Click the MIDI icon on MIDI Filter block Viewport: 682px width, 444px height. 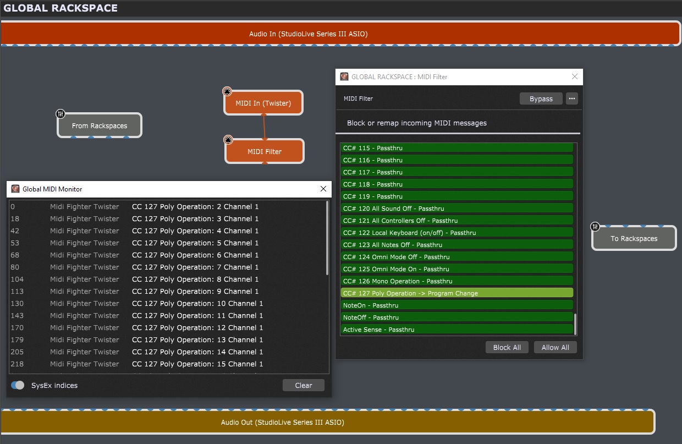228,140
